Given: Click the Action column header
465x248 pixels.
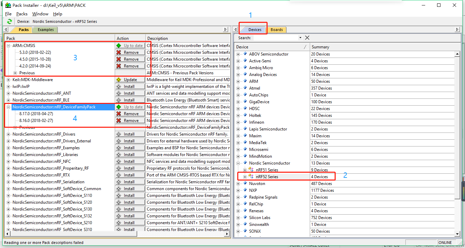Looking at the screenshot, I should [x=130, y=38].
